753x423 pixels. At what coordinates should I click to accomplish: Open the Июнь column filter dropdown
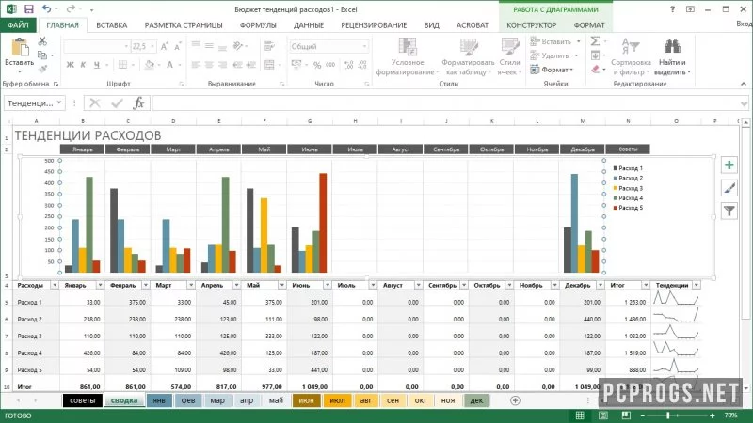coord(327,285)
